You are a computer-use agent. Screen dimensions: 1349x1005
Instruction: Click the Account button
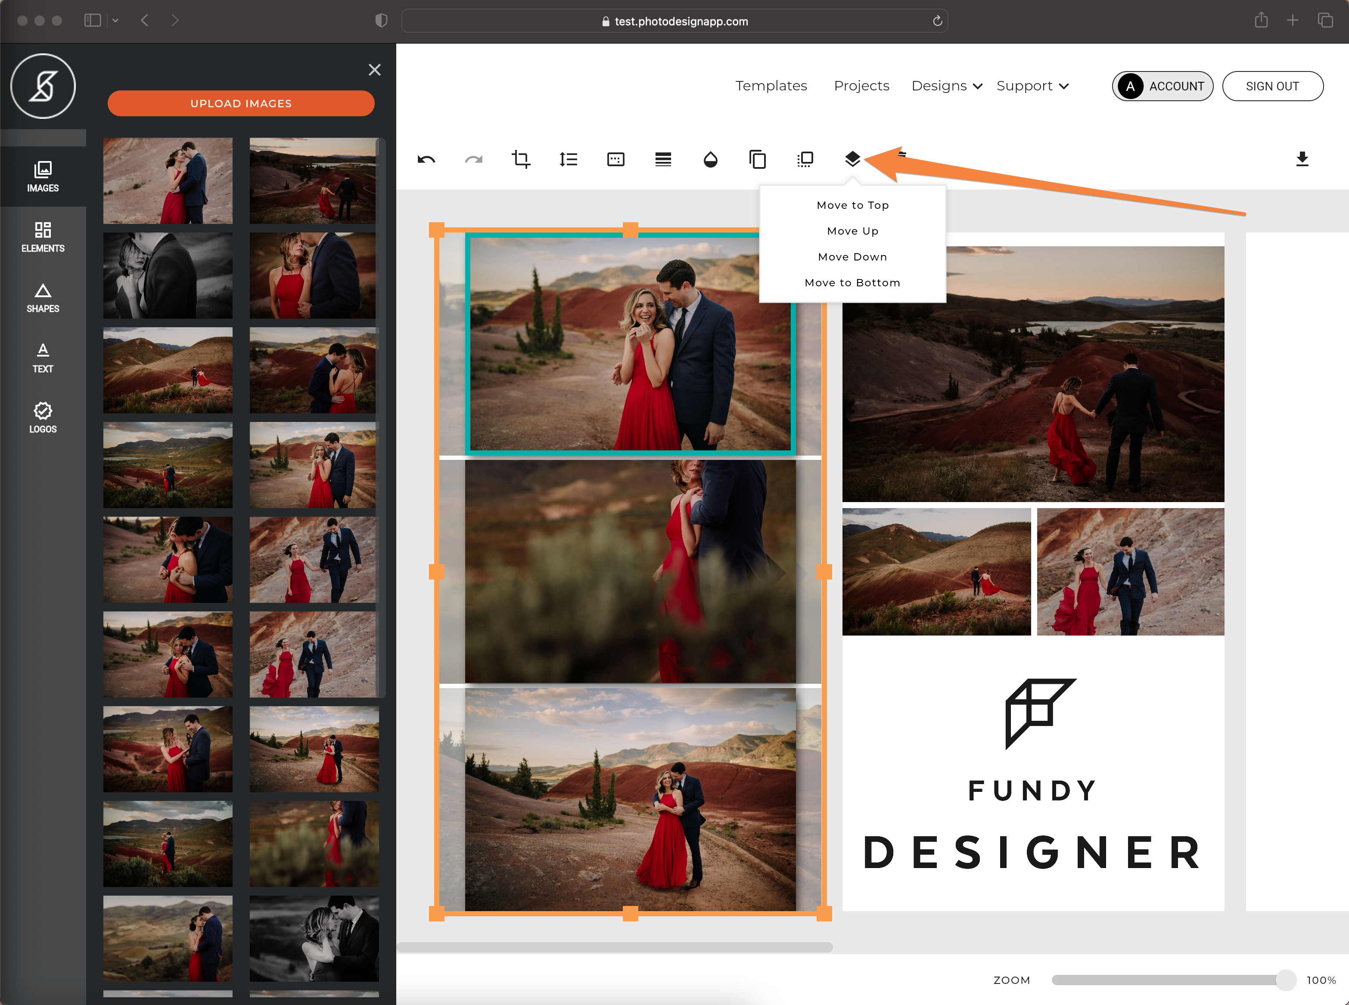tap(1162, 87)
